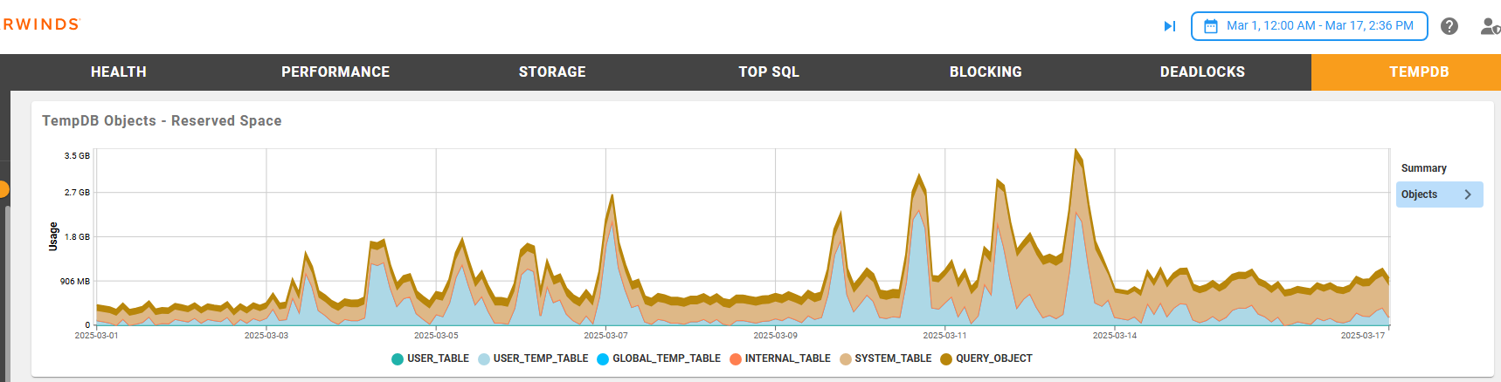
Task: Switch to the PERFORMANCE tab
Action: coord(335,72)
